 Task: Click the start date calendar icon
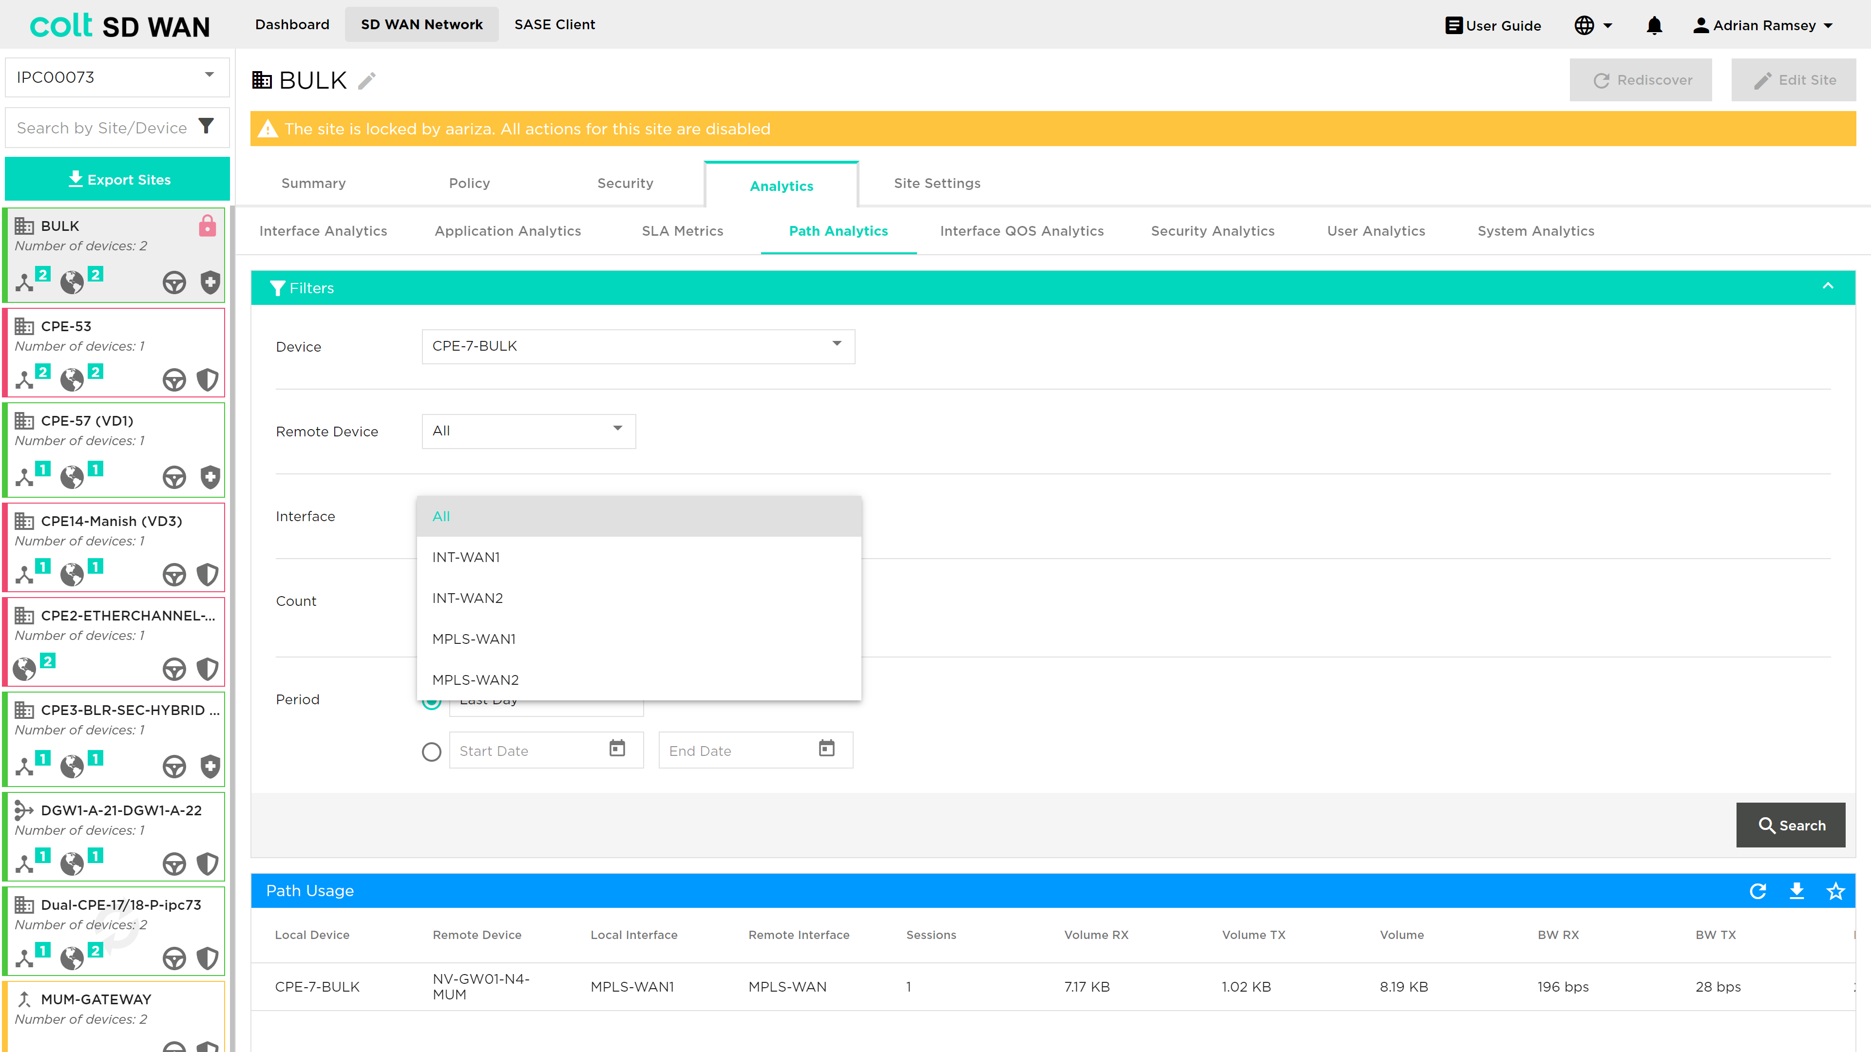tap(617, 749)
